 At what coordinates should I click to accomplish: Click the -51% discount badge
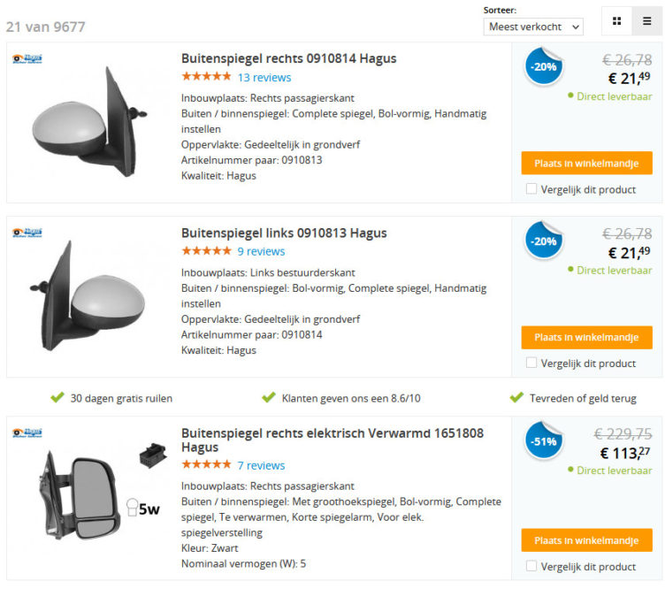[542, 441]
